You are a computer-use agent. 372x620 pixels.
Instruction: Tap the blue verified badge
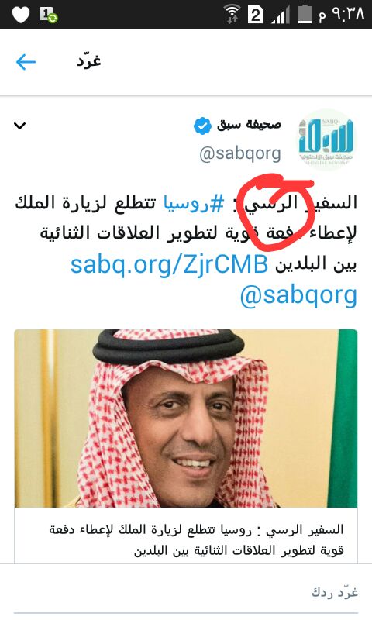[202, 126]
